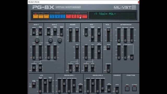This screenshot has height=94, width=167.
Task: Adjust the DCO-1 Waveform selector switch
Action: tap(40, 32)
